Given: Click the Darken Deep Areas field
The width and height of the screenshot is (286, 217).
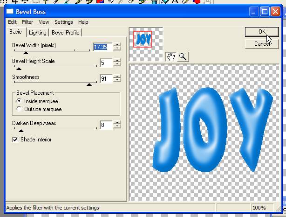Looking at the screenshot, I should click(x=106, y=125).
